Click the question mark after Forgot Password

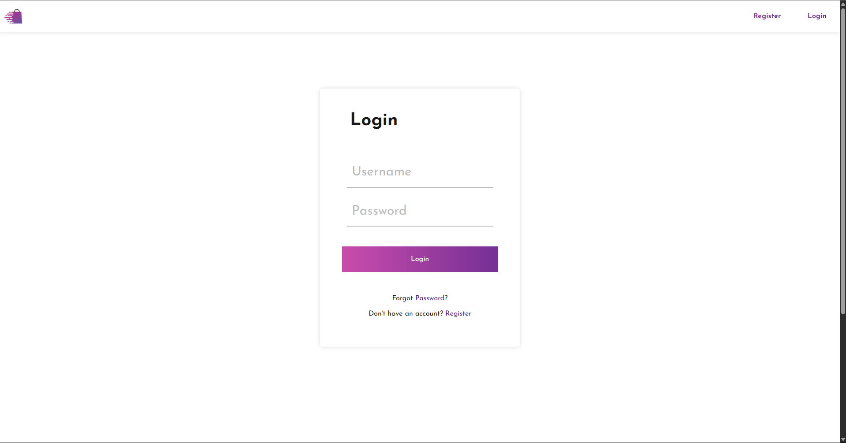point(446,298)
